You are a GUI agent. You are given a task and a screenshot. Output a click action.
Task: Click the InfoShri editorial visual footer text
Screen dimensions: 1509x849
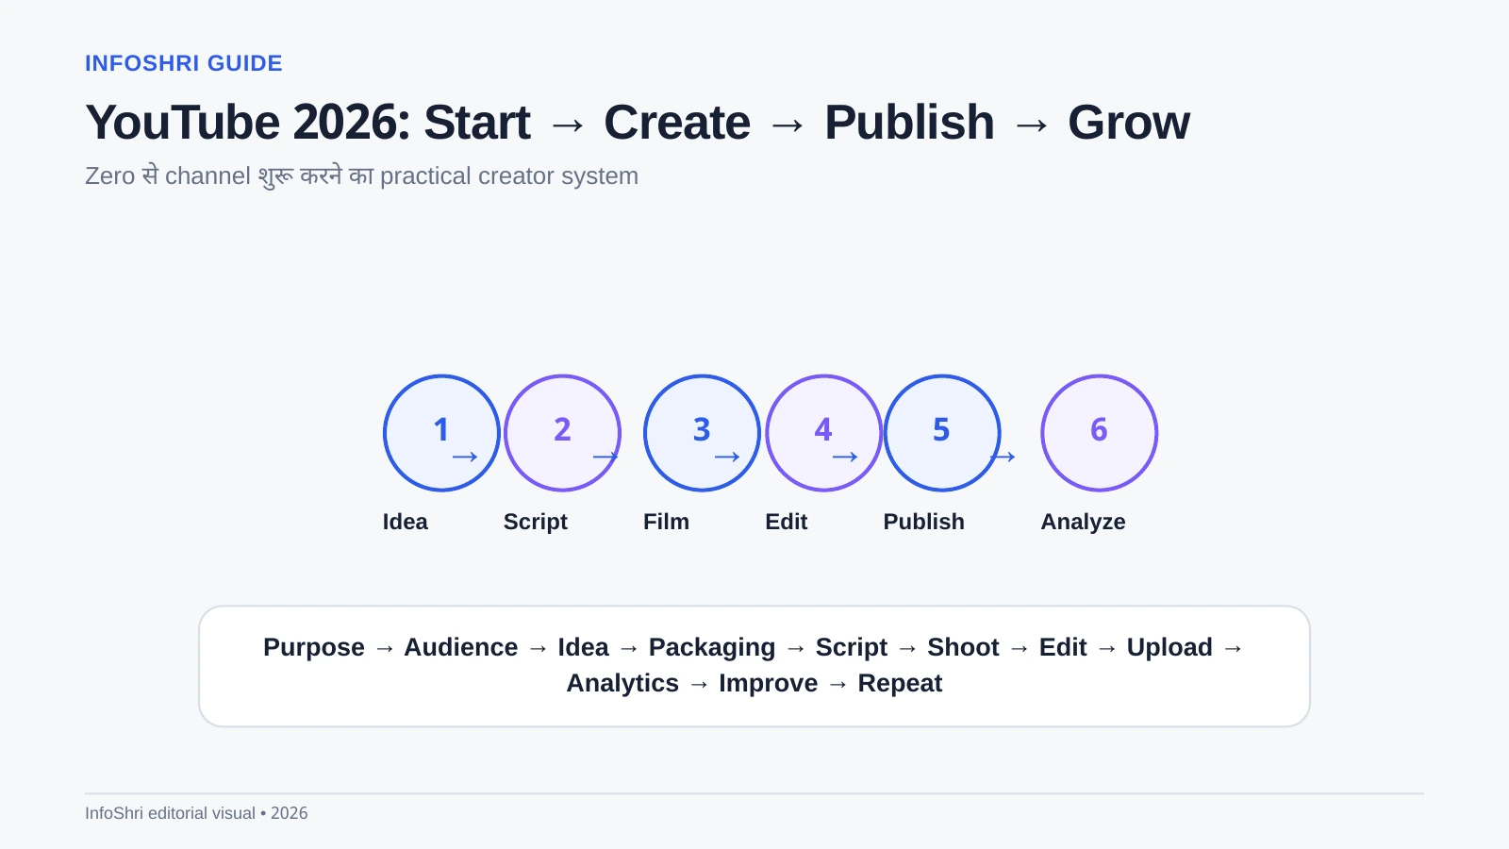tap(196, 813)
